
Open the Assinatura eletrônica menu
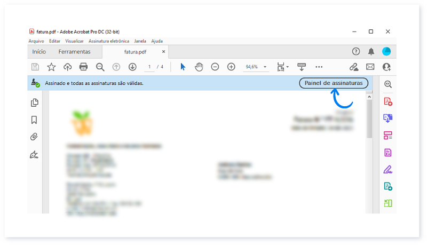click(x=109, y=41)
